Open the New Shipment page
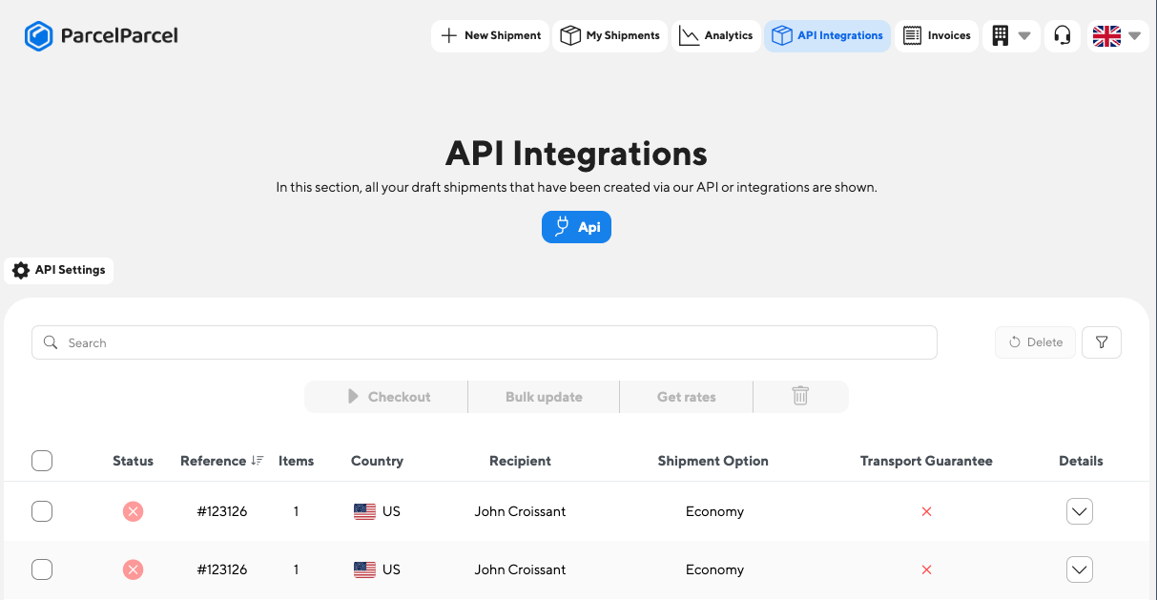The height and width of the screenshot is (600, 1157). point(490,36)
